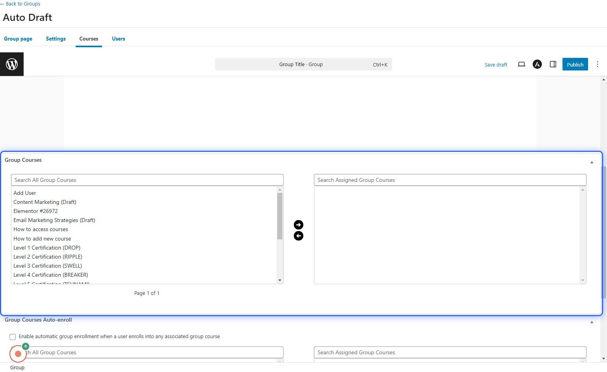Viewport: 607px width, 372px height.
Task: Click the Publish button
Action: (x=575, y=65)
